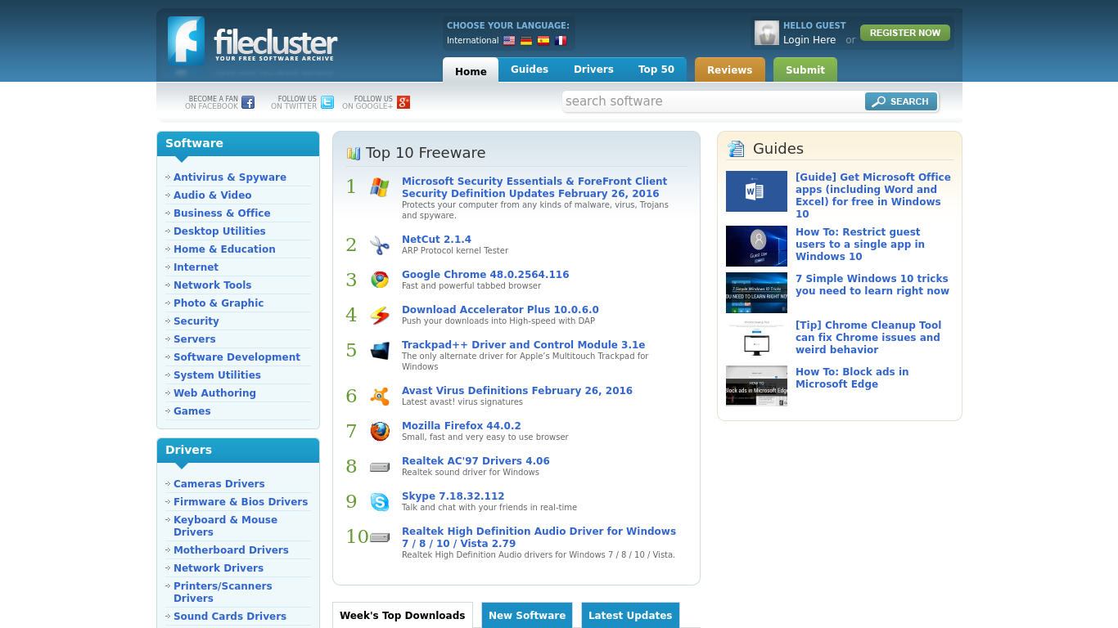Select the US flag language icon
Viewport: 1118px width, 628px height.
[509, 40]
